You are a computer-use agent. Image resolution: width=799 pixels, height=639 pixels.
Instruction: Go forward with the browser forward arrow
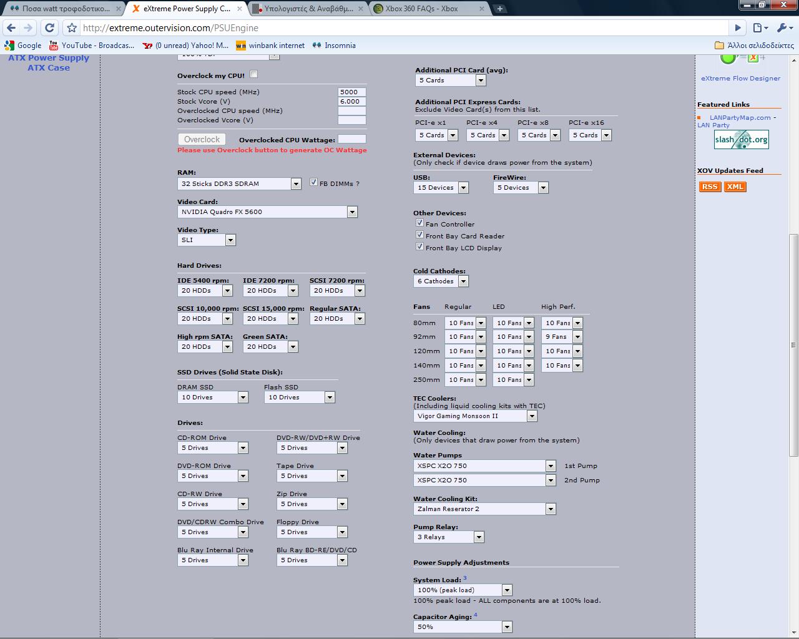click(x=28, y=27)
